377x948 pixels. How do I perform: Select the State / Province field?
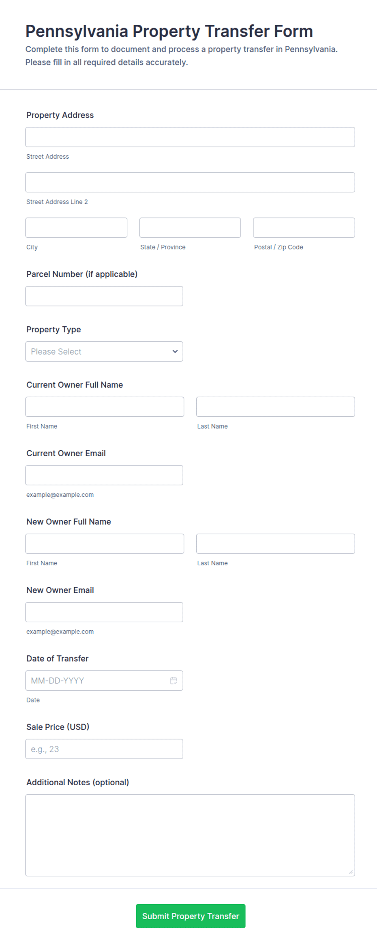[190, 228]
